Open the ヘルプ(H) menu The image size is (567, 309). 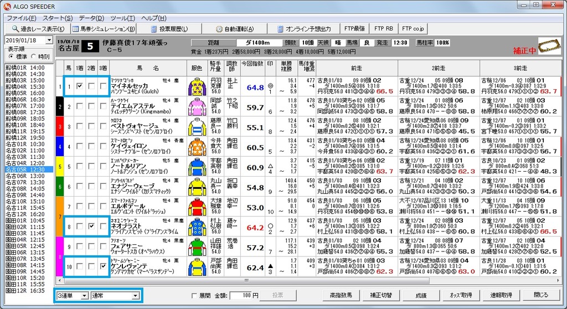click(154, 18)
